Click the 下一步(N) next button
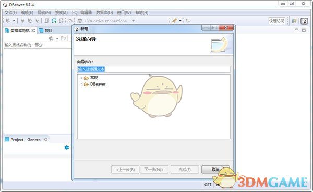The width and height of the screenshot is (313, 192). (x=154, y=170)
